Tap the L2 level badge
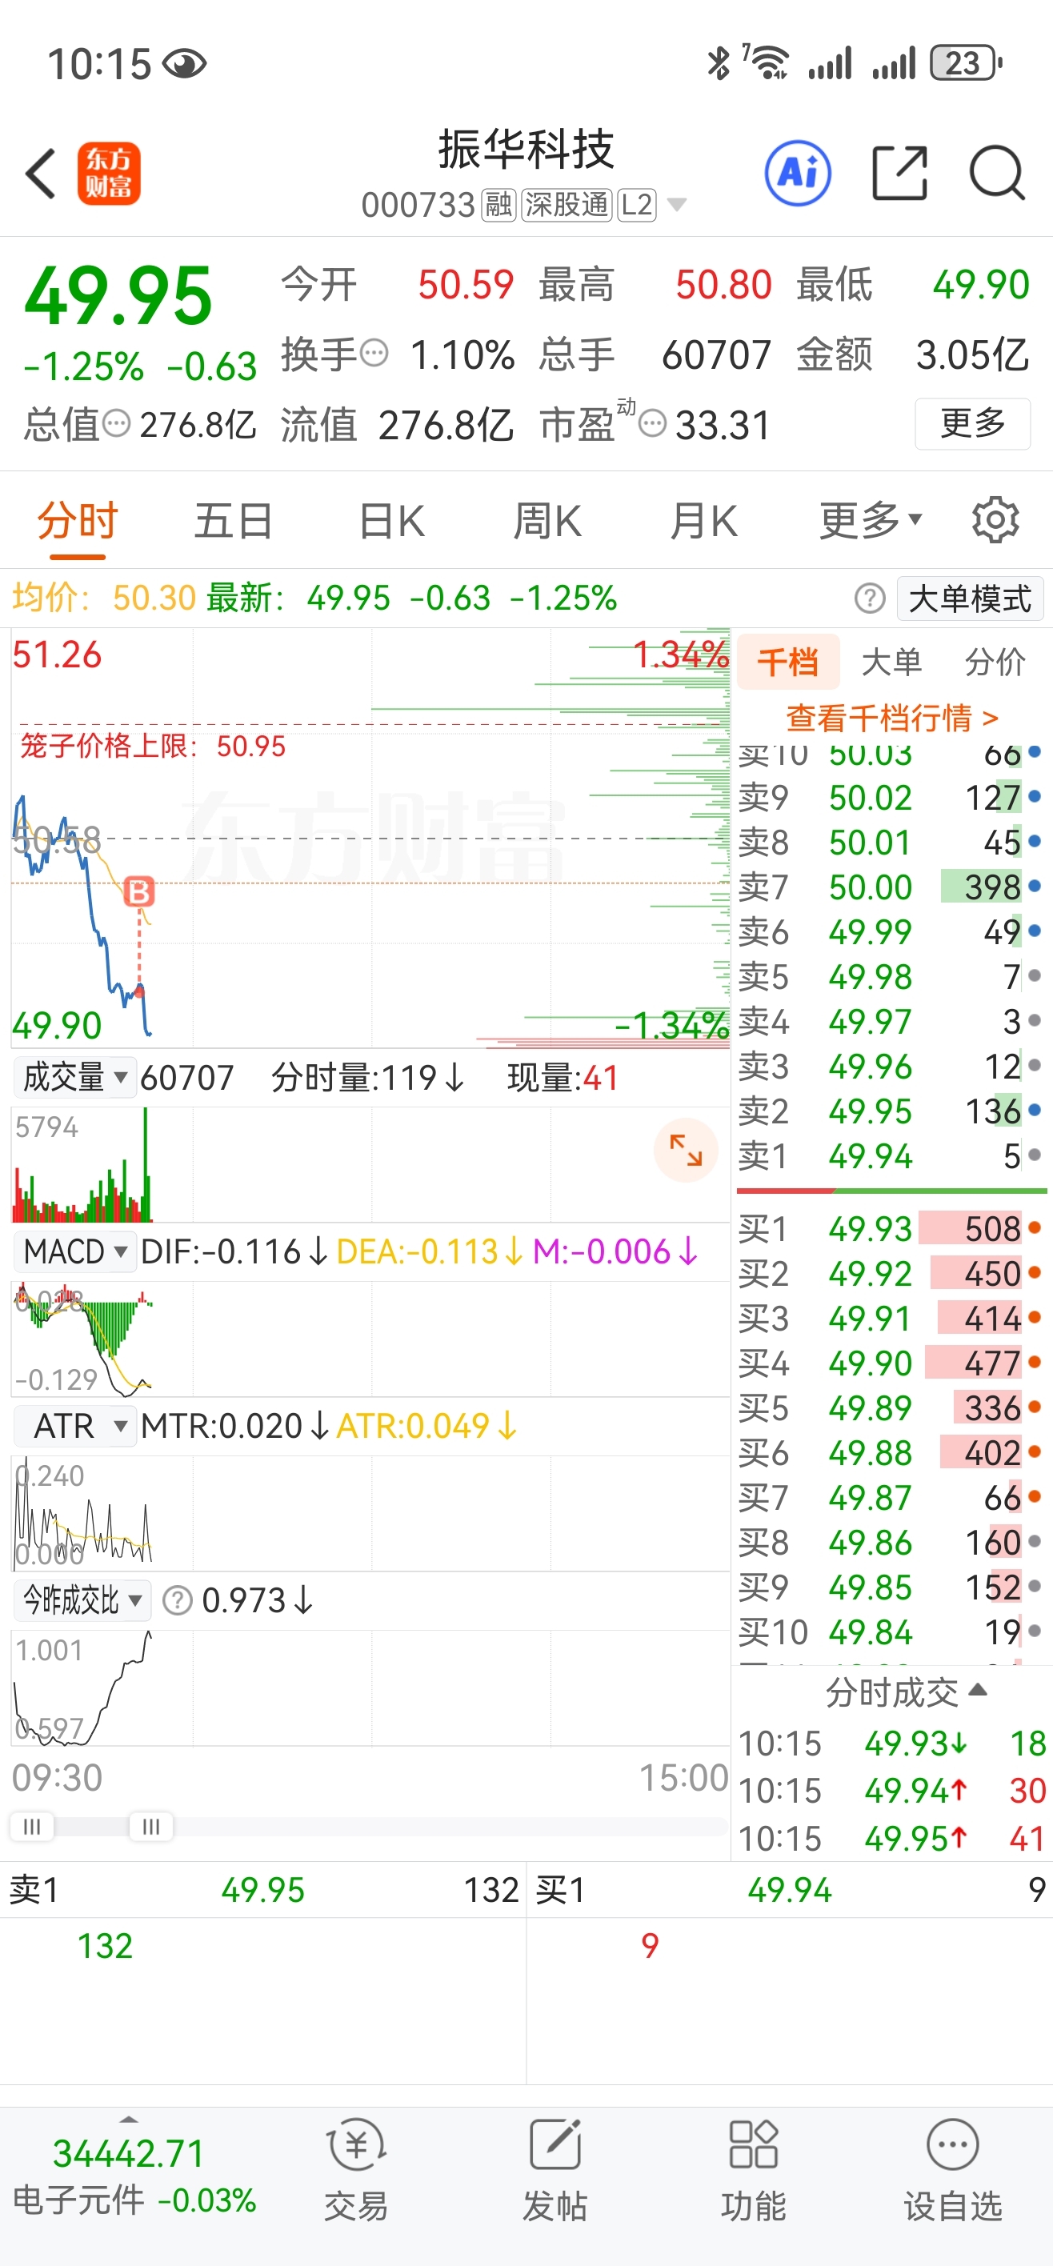Screen dimensions: 1053x2266 [x=637, y=205]
